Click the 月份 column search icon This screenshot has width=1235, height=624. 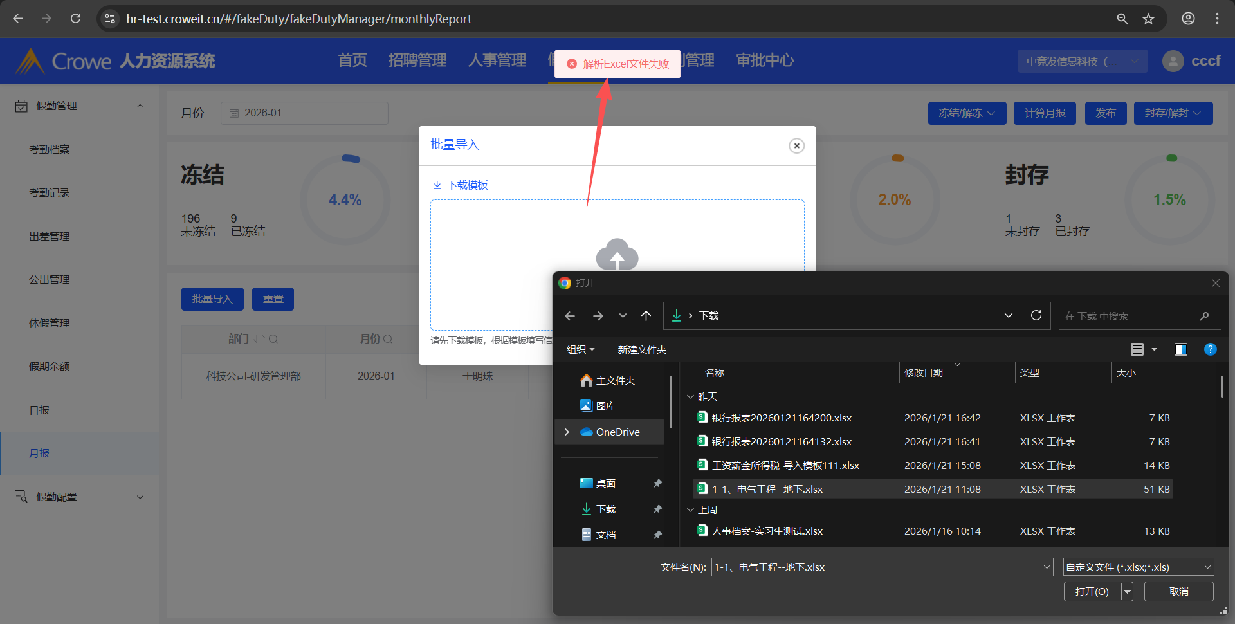388,339
